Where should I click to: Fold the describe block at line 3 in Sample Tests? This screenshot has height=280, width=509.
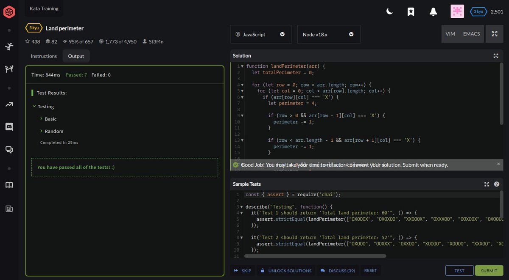[242, 207]
